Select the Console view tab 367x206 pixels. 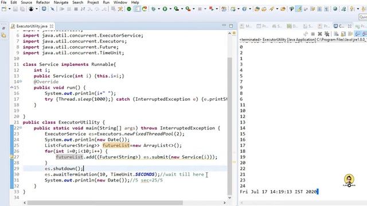tap(339, 26)
